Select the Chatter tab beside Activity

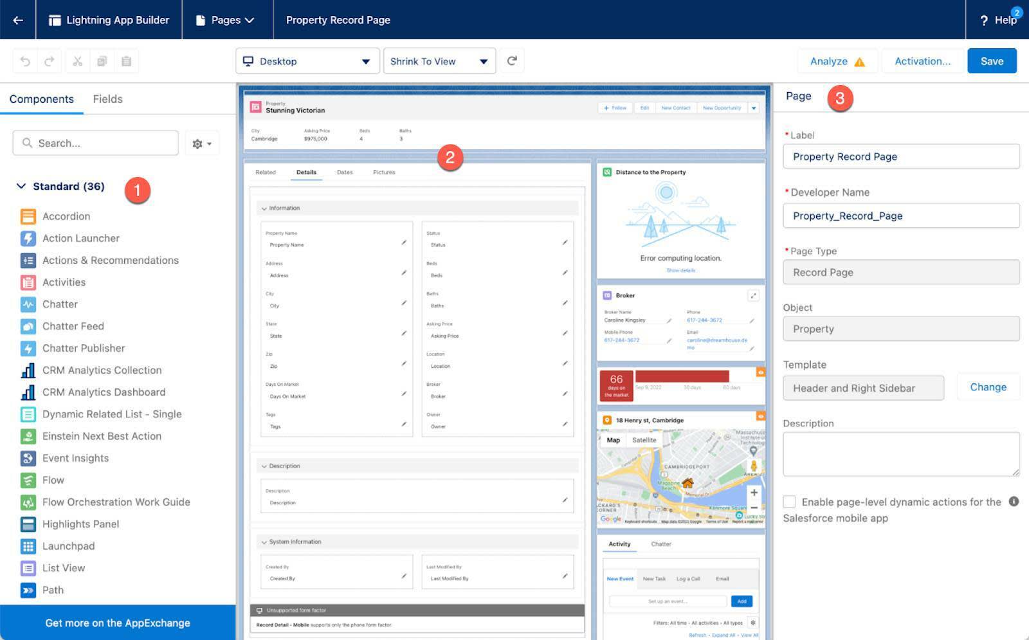point(661,544)
